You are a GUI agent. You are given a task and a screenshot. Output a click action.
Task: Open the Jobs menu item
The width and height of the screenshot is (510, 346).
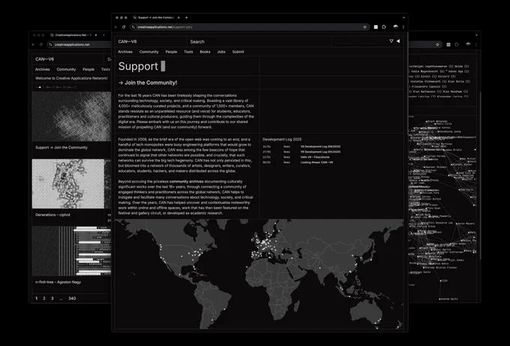coord(221,52)
